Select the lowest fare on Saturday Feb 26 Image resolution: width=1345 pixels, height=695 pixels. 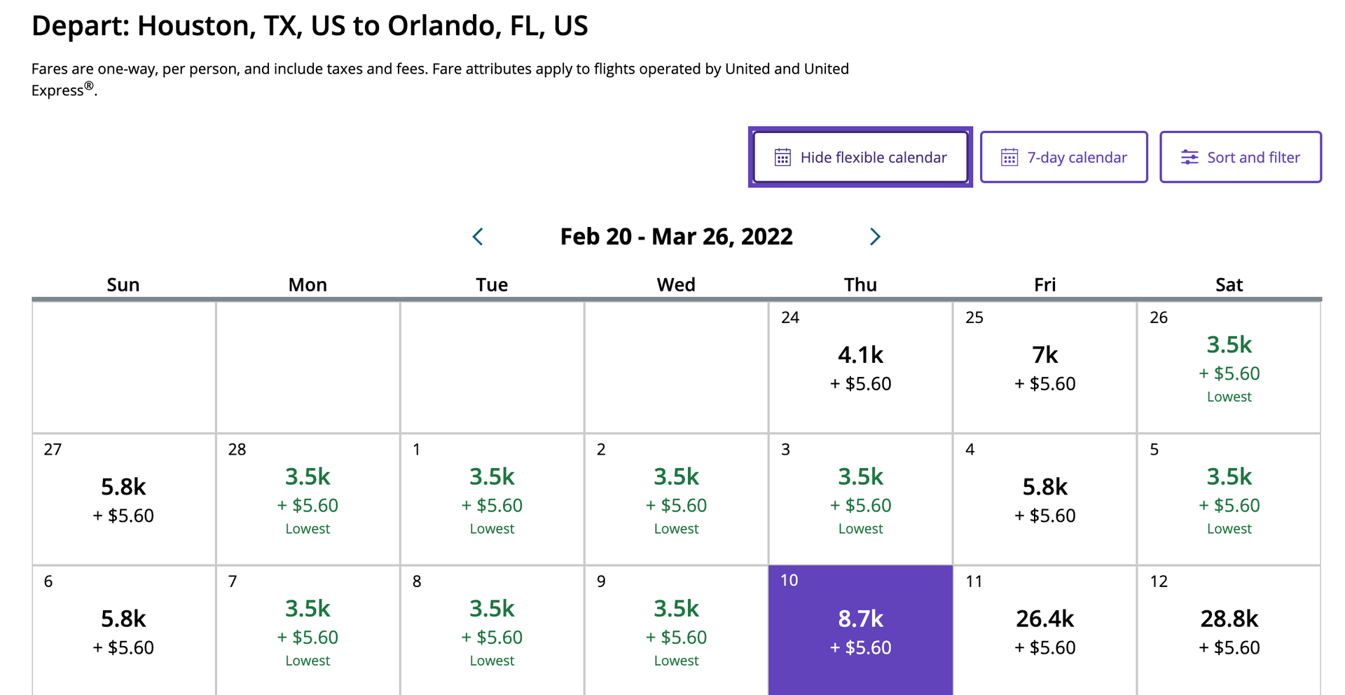(x=1229, y=364)
